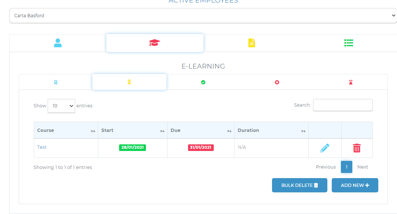Click the N/A duration cell
Screen dimensions: 397x214
271,148
